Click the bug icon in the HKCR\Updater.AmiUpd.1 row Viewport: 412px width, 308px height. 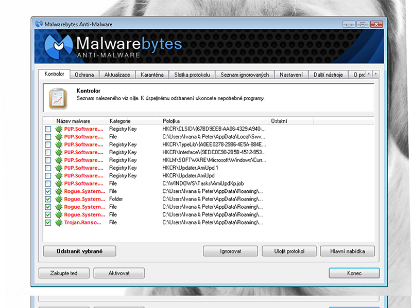[59, 168]
